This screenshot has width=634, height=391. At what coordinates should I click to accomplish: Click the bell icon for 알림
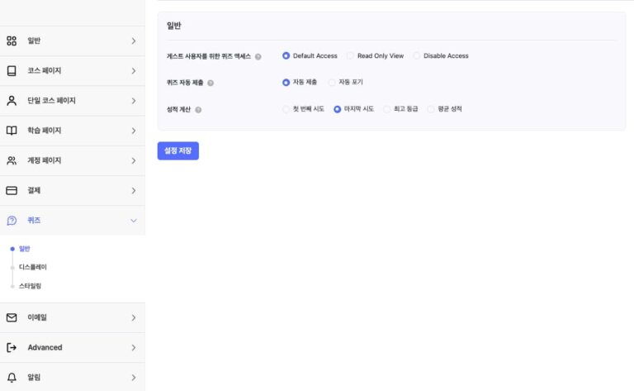point(12,377)
